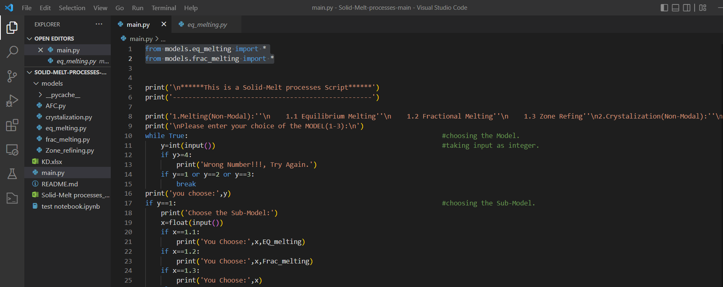
Task: Open the Edit menu
Action: 45,8
